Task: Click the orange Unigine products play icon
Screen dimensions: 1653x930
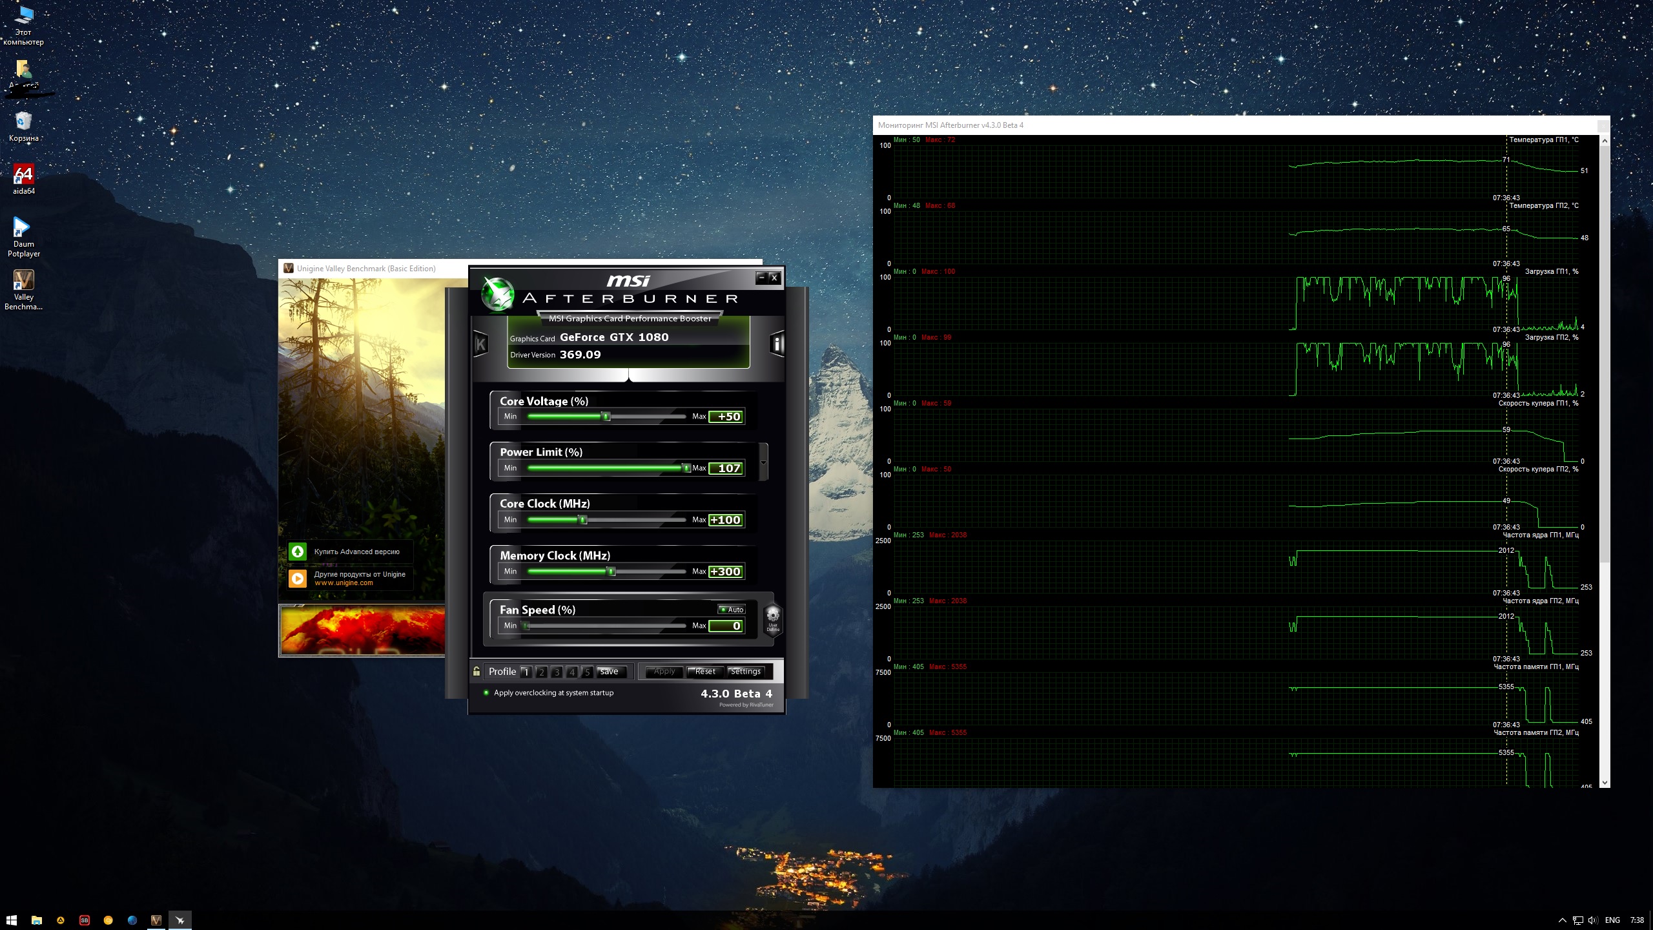Action: 298,578
